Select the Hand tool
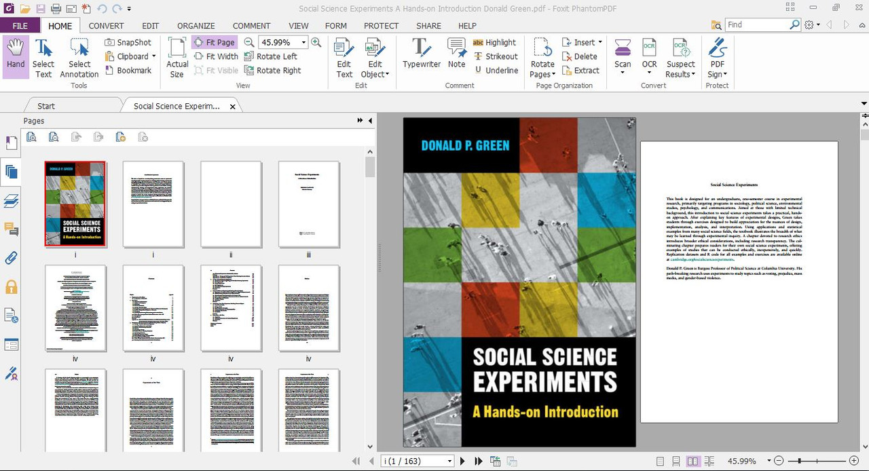This screenshot has height=471, width=869. (x=16, y=57)
